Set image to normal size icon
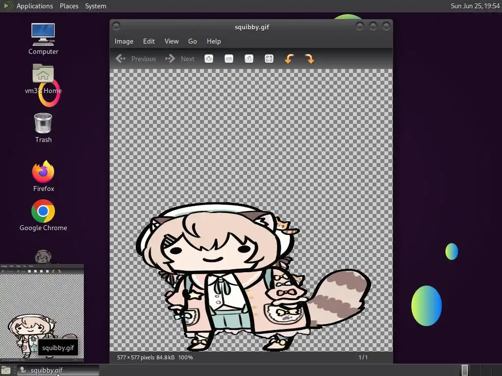The image size is (502, 376). pyautogui.click(x=249, y=59)
